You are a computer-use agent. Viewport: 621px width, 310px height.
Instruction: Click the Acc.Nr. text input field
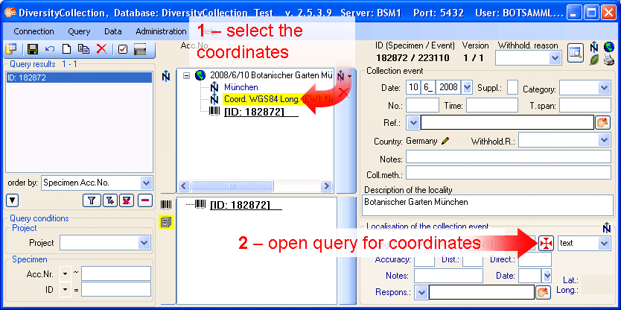[x=116, y=273]
